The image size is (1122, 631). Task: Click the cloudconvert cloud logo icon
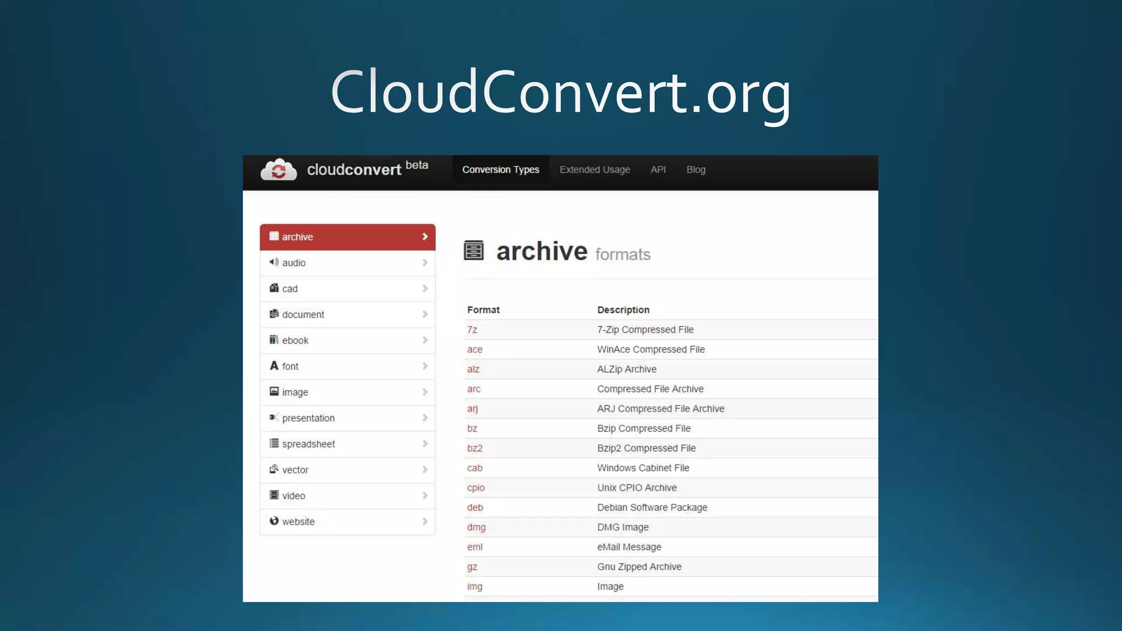click(278, 170)
